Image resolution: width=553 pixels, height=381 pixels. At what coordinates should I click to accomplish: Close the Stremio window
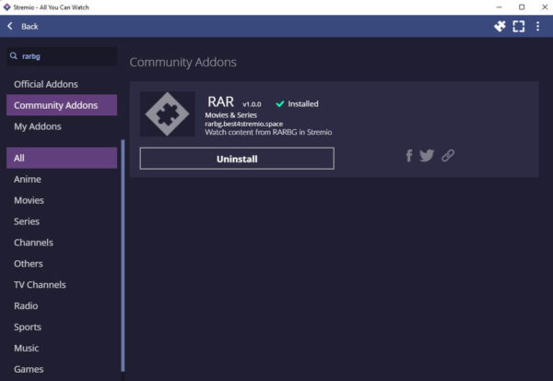click(545, 7)
